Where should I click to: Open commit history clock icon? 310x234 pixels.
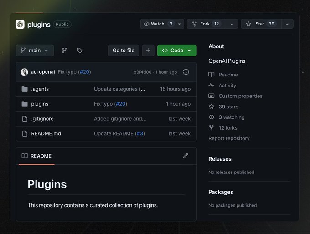[186, 72]
